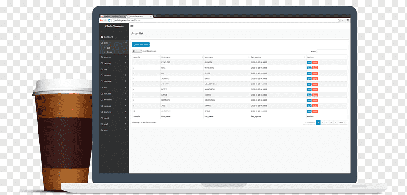Click the film folder icon
This screenshot has height=195, width=407.
[x=102, y=88]
